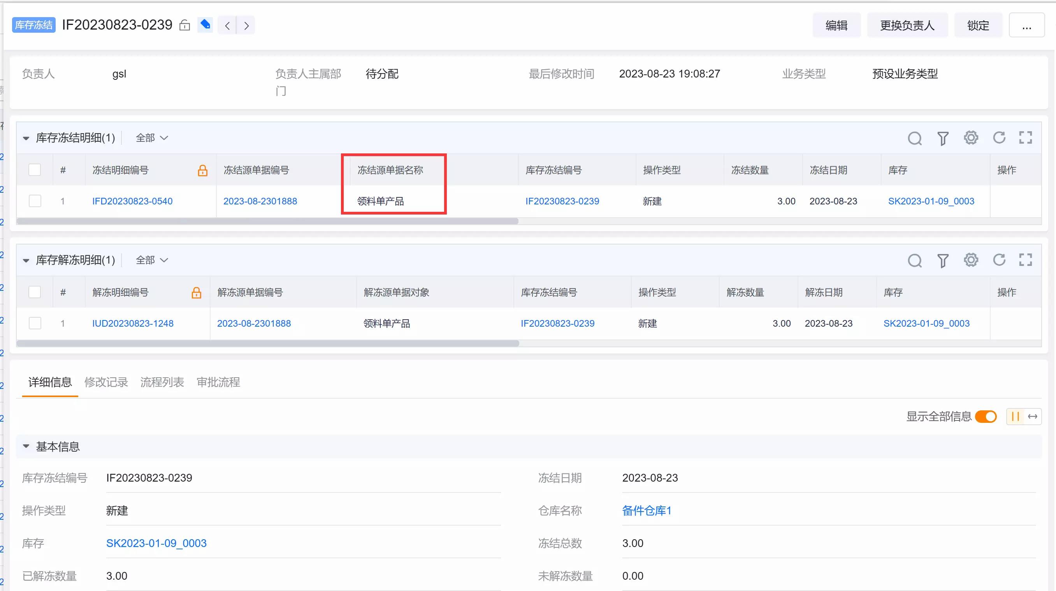The width and height of the screenshot is (1056, 591).
Task: Collapse the 库存冻结明细 section
Action: point(26,138)
